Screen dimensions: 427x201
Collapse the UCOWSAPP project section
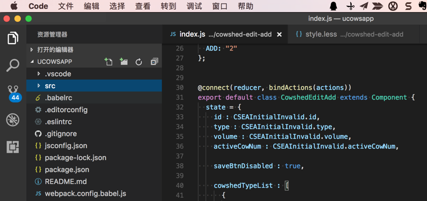55,62
